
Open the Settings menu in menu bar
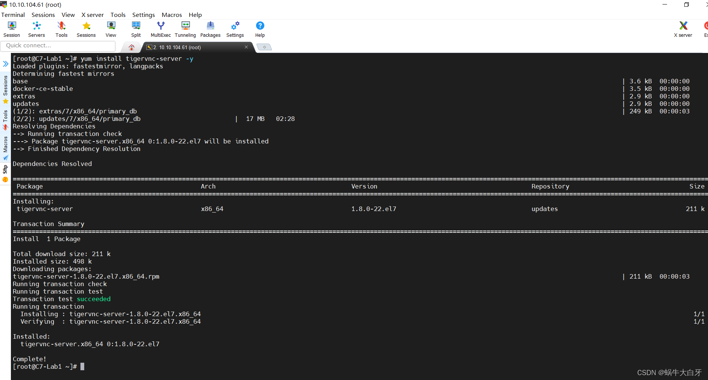tap(144, 15)
